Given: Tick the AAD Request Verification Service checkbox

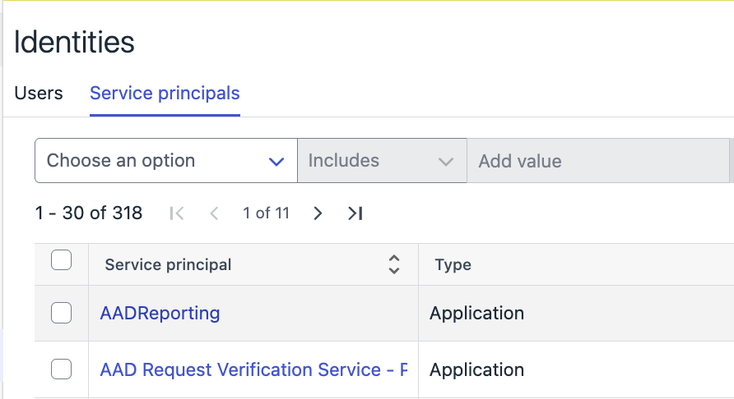Looking at the screenshot, I should pyautogui.click(x=62, y=369).
